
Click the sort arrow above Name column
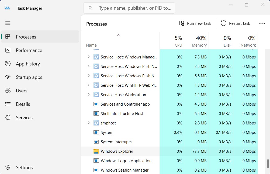point(119,35)
